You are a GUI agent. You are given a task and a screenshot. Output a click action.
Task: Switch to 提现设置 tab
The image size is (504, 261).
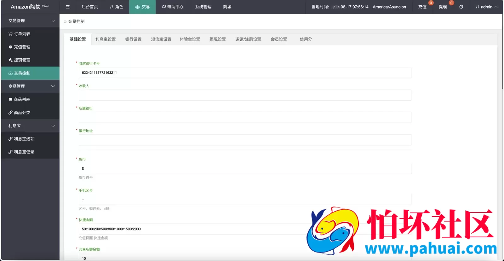point(218,39)
